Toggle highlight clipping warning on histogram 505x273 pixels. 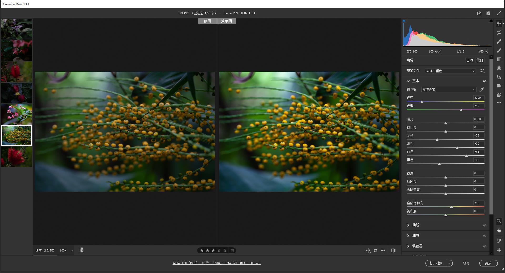[x=491, y=21]
